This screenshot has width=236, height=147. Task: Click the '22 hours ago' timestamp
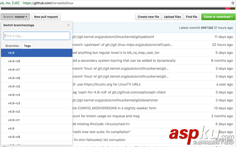click(x=223, y=45)
